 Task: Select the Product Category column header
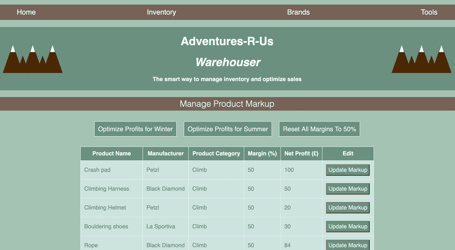[216, 154]
